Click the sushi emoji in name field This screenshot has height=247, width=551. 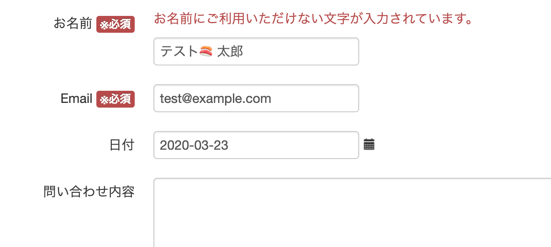206,52
